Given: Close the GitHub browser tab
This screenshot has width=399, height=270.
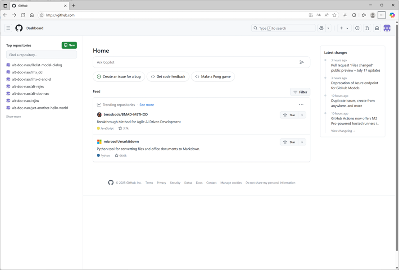Looking at the screenshot, I should (65, 5).
